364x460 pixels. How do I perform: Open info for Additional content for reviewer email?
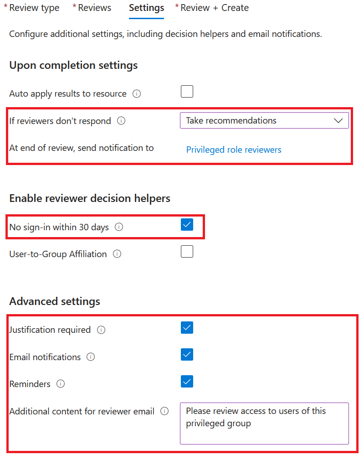point(164,411)
